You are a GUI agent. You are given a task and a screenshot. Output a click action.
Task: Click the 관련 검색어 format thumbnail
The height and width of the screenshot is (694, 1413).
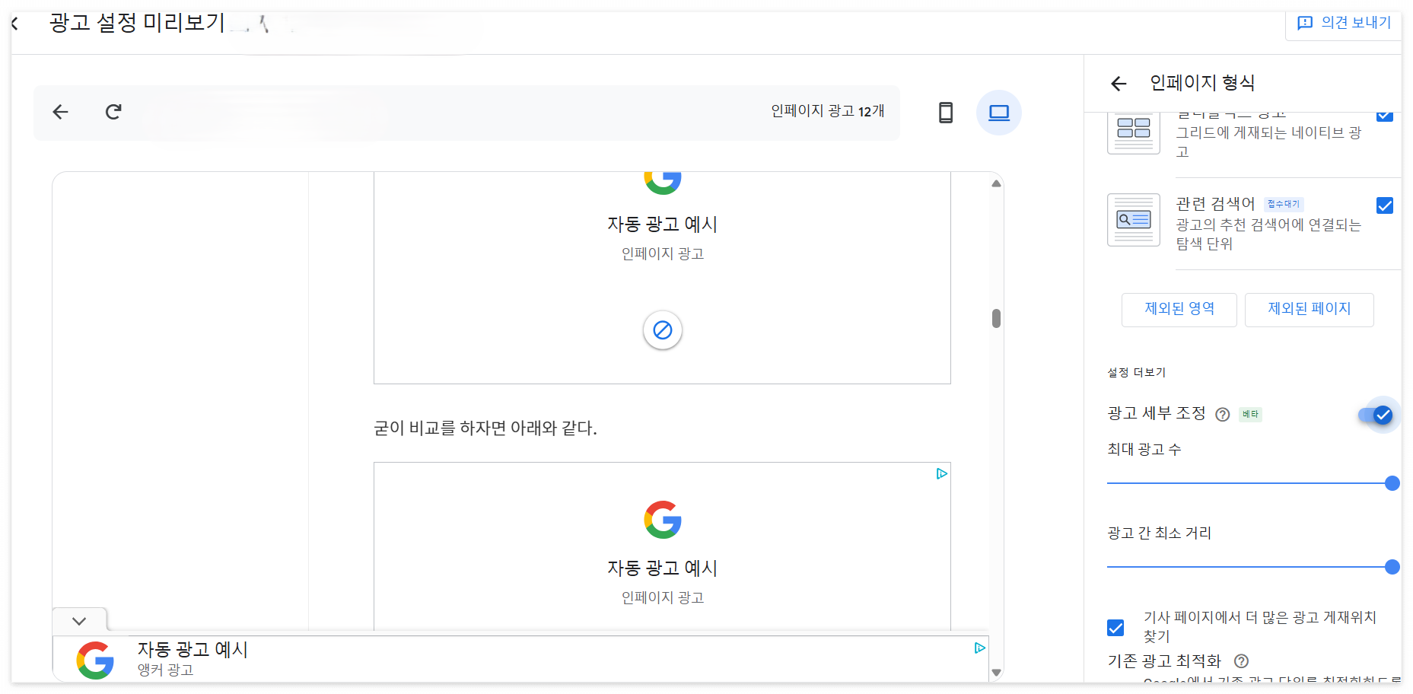pyautogui.click(x=1134, y=220)
